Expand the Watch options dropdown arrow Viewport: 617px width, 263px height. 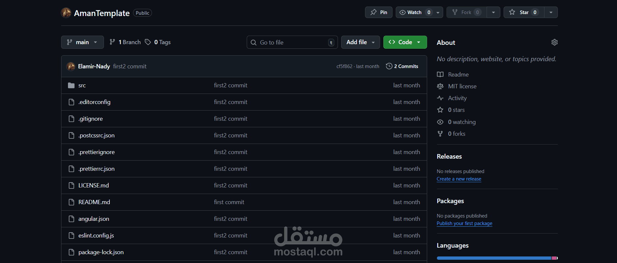click(438, 12)
